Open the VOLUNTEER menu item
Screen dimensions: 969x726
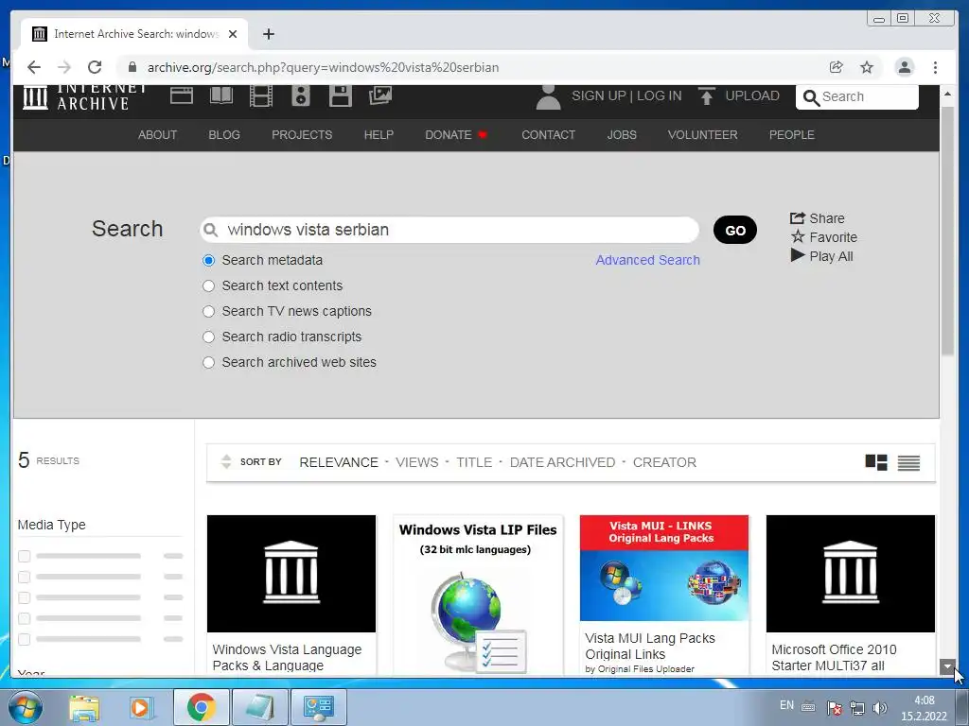click(703, 134)
